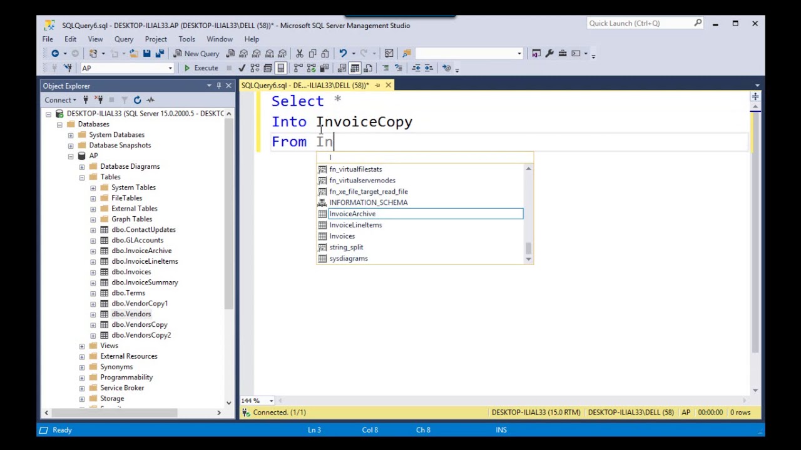Collapse the Tables folder node

pos(82,177)
